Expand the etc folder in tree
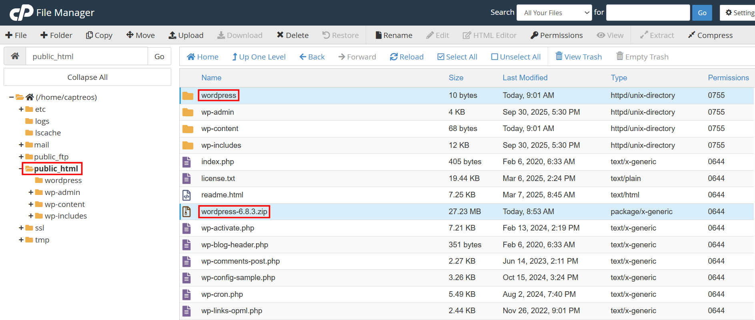The image size is (755, 320). [21, 109]
